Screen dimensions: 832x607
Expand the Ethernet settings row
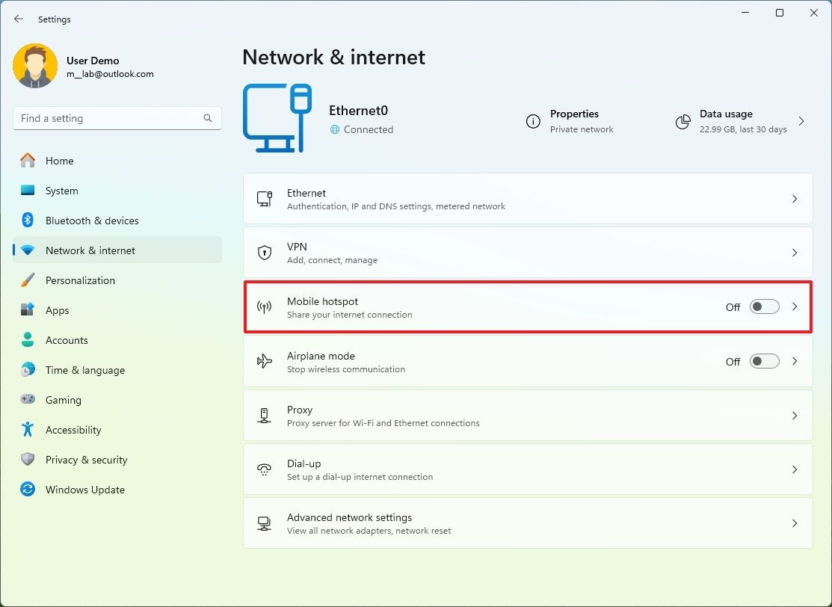[794, 199]
